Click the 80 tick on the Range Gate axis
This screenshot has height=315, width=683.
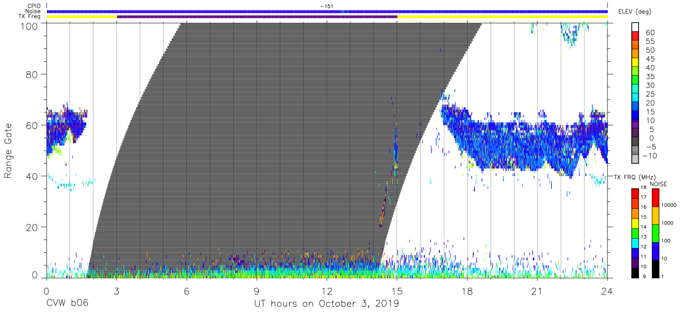coord(32,74)
